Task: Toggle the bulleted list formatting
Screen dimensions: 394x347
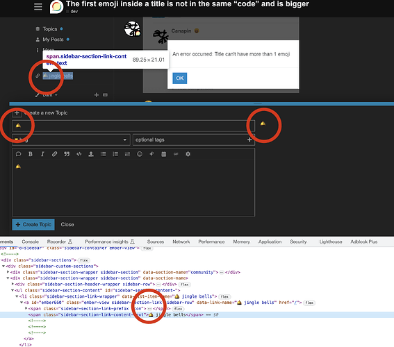Action: (103, 154)
